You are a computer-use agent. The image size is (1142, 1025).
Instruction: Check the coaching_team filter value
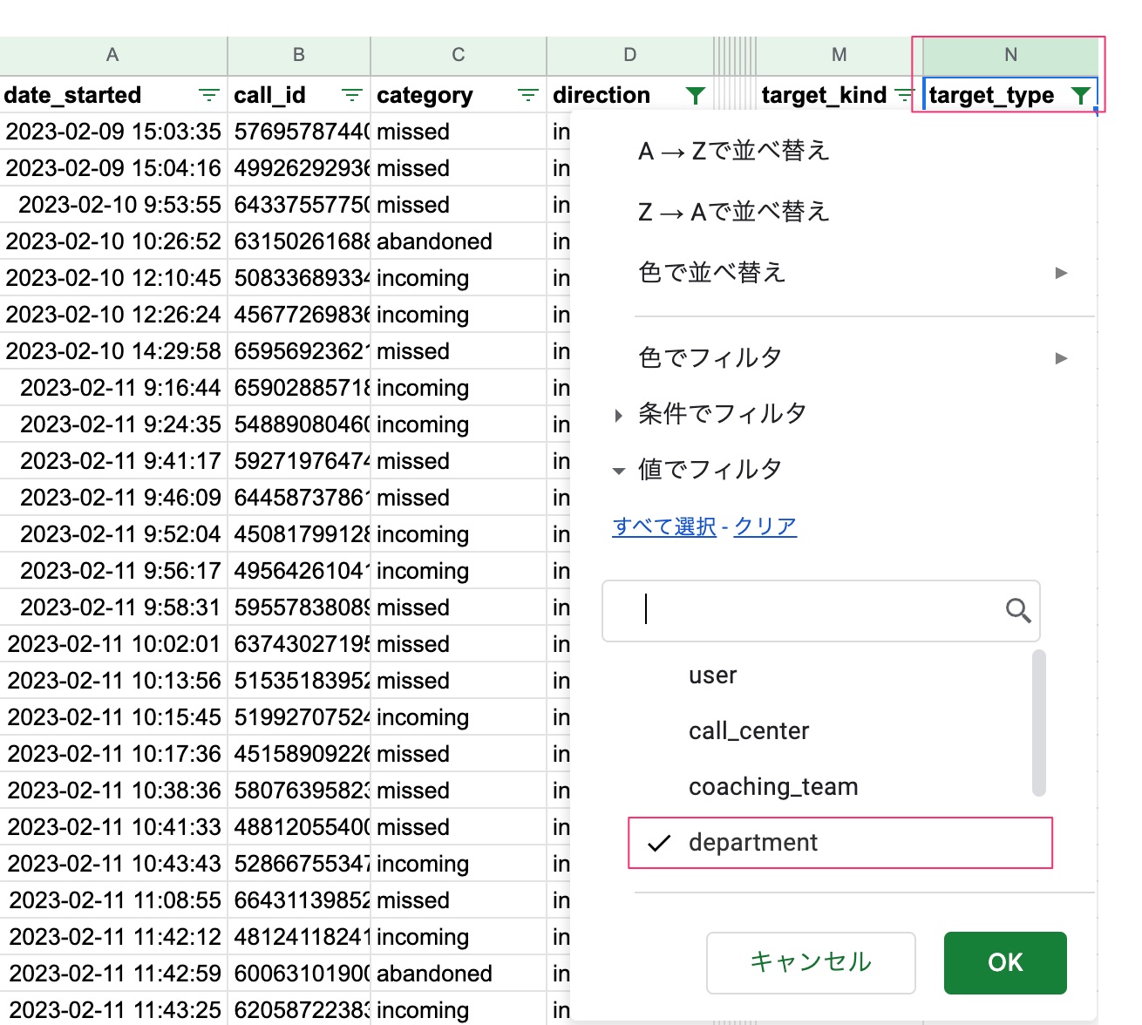[x=773, y=787]
